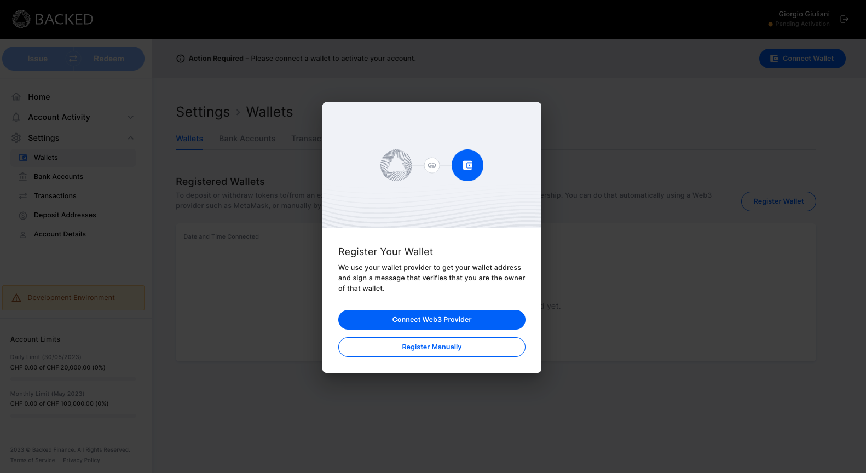The width and height of the screenshot is (866, 473).
Task: Expand the Account Activity chevron
Action: click(130, 117)
